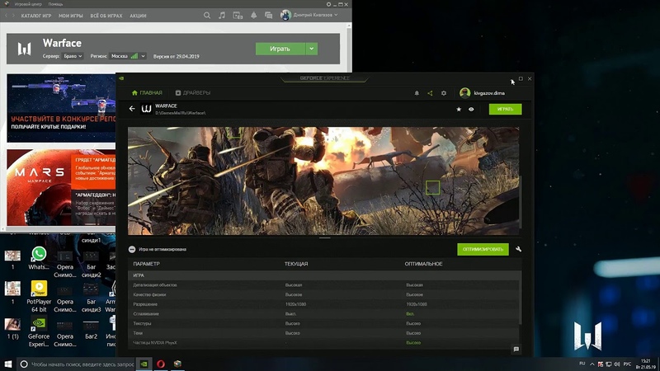Click the ПАРАМЕТР column header
Screen dimensions: 660x371
pos(147,264)
